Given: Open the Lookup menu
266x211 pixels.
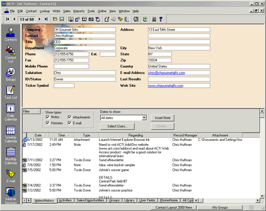Looking at the screenshot, I should click(x=45, y=11).
